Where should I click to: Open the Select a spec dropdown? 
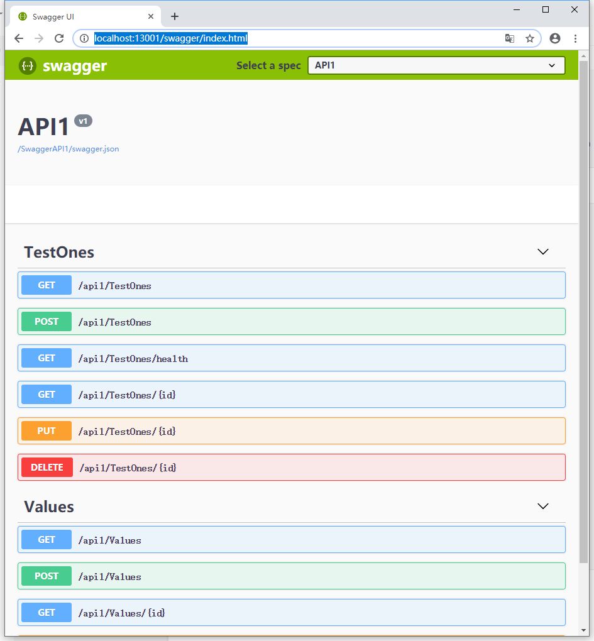point(436,65)
